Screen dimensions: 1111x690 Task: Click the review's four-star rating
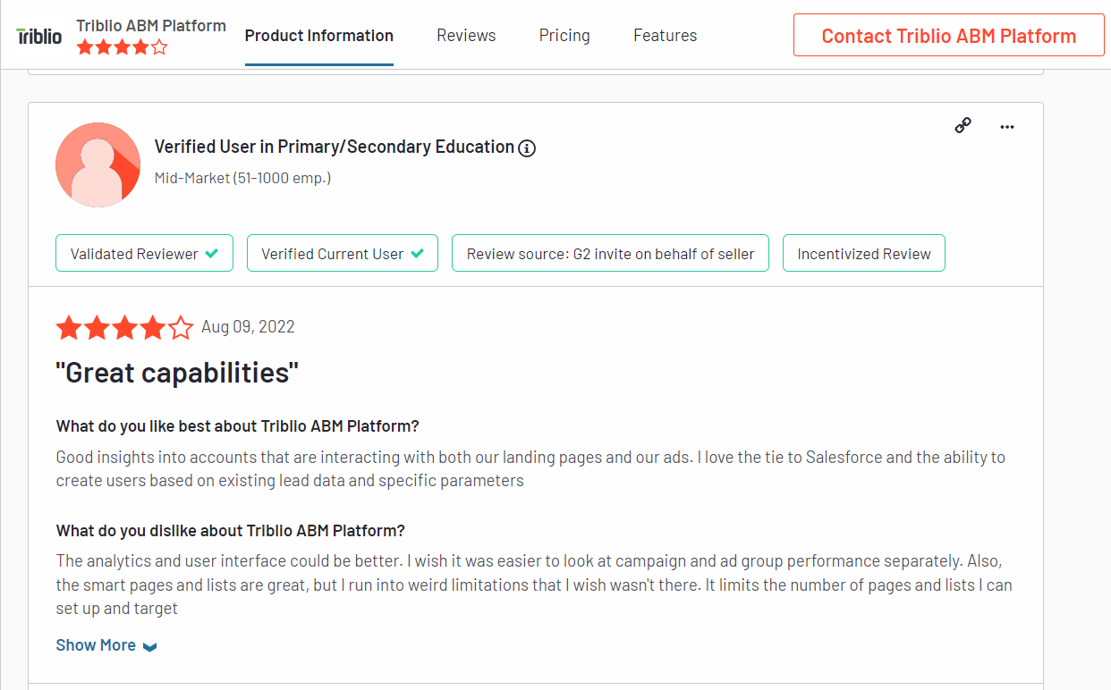coord(124,328)
